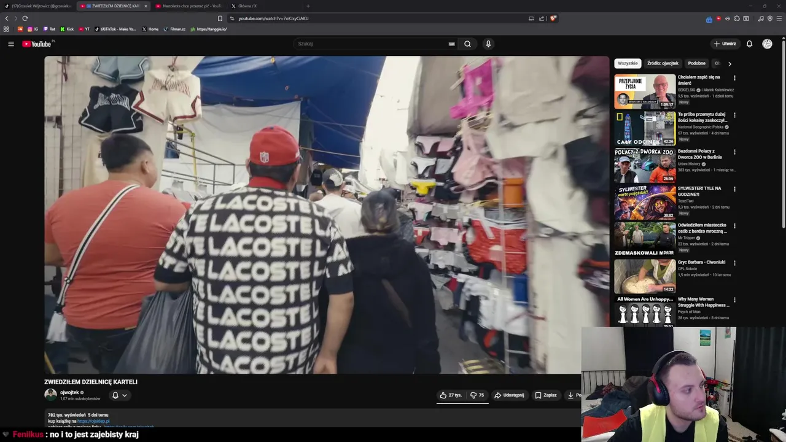The image size is (786, 442).
Task: Open the account avatar menu
Action: click(767, 44)
